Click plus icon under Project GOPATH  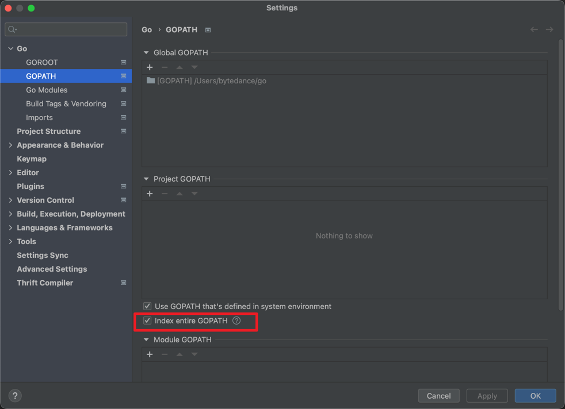150,194
